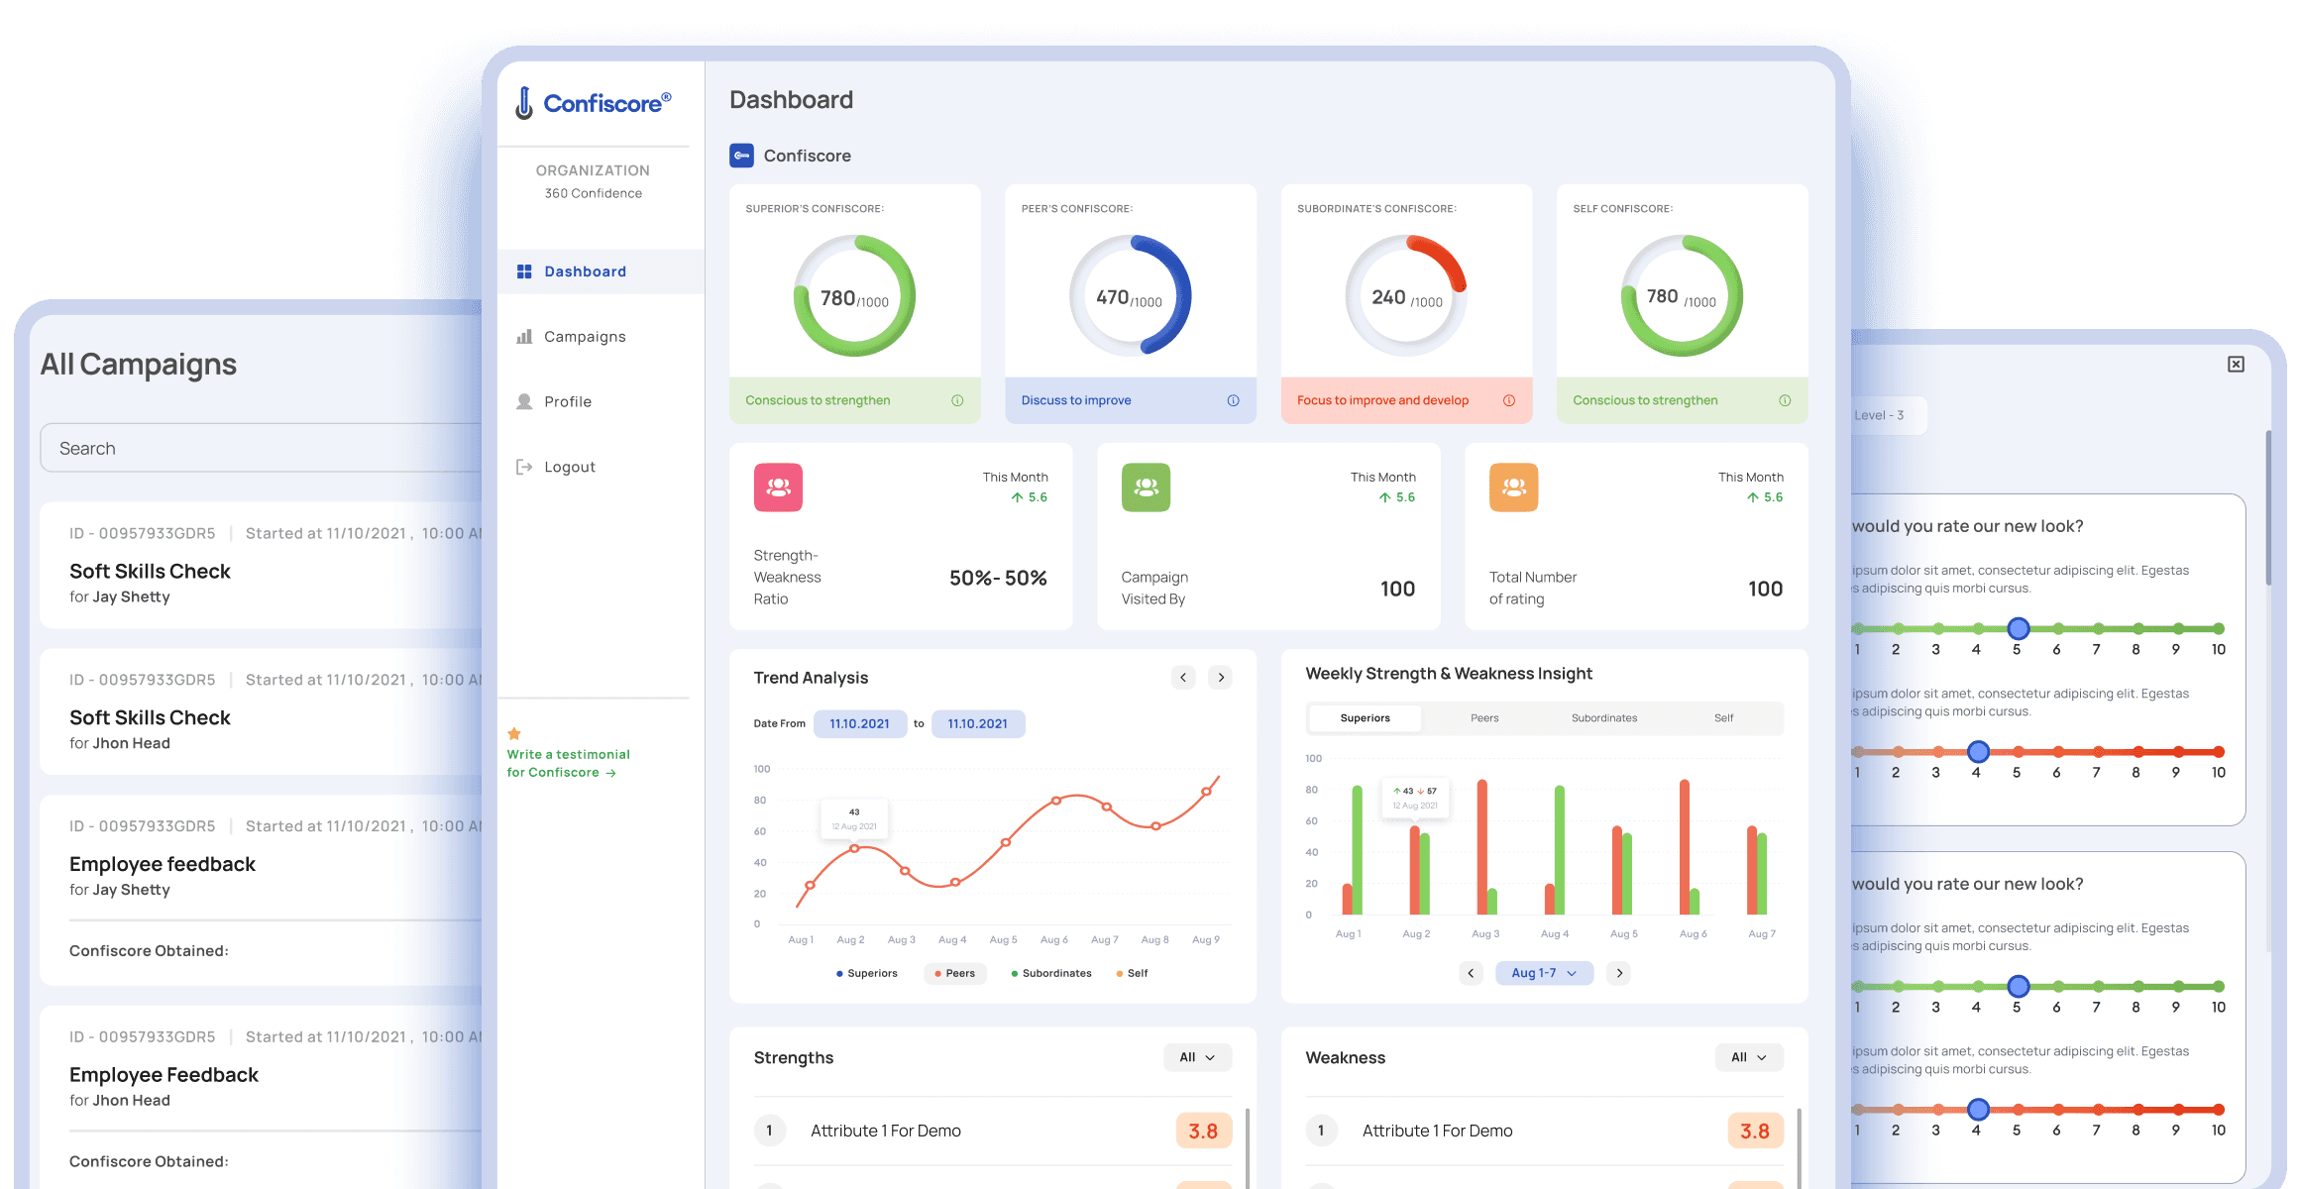The image size is (2299, 1189).
Task: Toggle the Peers legend in Trend Analysis
Action: (x=954, y=973)
